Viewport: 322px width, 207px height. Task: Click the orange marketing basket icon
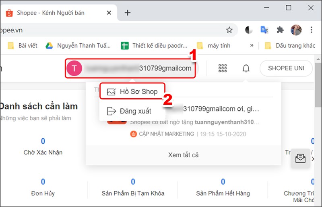[134, 134]
